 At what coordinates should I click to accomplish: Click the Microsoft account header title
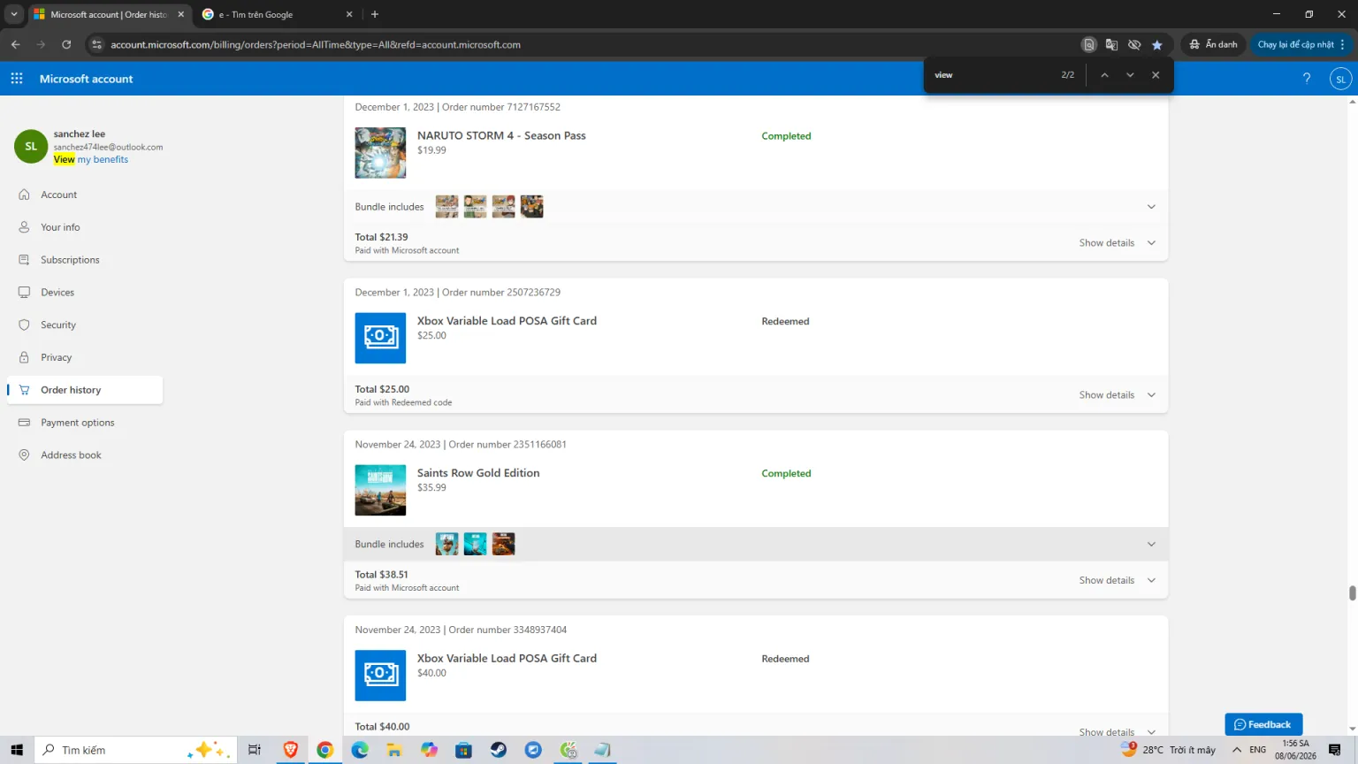pyautogui.click(x=87, y=79)
